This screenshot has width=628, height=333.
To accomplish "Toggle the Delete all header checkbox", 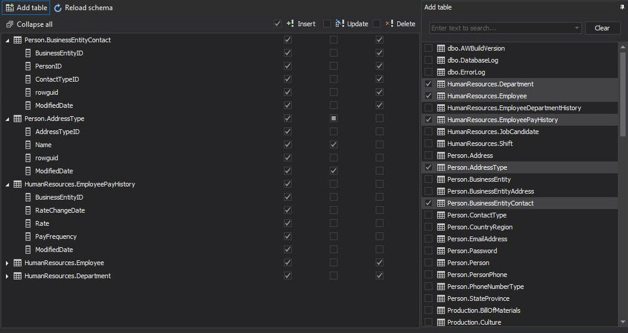I will (376, 24).
